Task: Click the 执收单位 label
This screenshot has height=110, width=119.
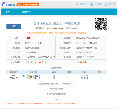Action: 67,43
